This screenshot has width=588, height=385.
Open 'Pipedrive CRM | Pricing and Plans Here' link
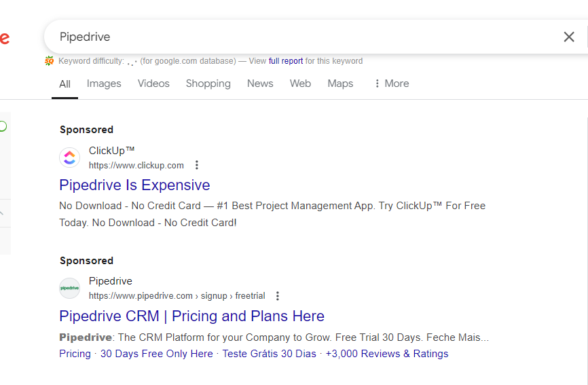tap(191, 316)
